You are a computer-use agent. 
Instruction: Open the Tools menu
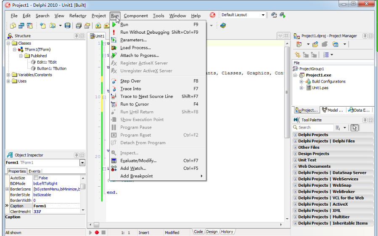pyautogui.click(x=159, y=16)
